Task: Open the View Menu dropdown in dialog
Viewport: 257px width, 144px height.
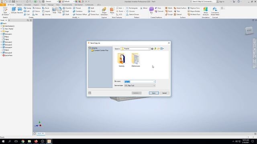Action: [162, 49]
